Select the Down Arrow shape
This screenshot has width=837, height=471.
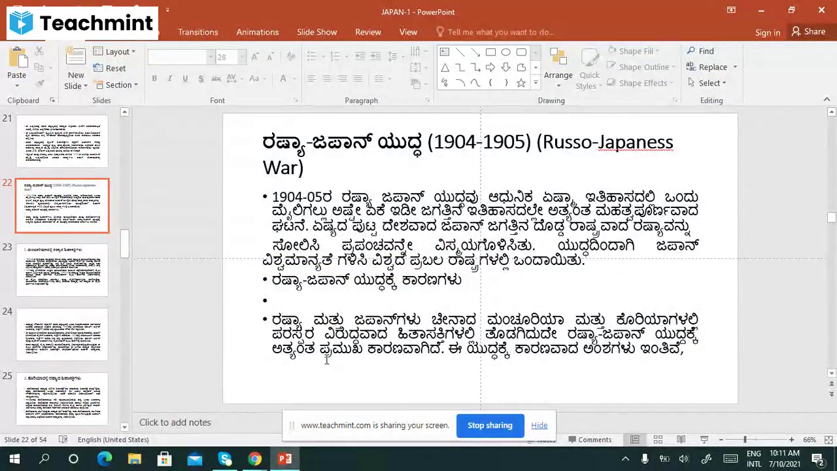pyautogui.click(x=505, y=67)
